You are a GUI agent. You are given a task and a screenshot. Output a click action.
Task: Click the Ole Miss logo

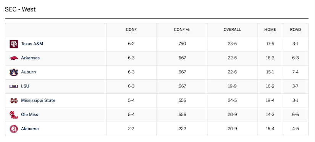coord(14,115)
